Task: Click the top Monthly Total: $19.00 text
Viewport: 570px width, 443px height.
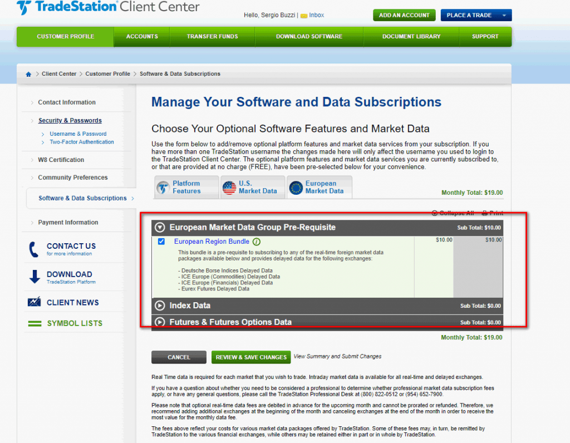Action: (x=472, y=193)
